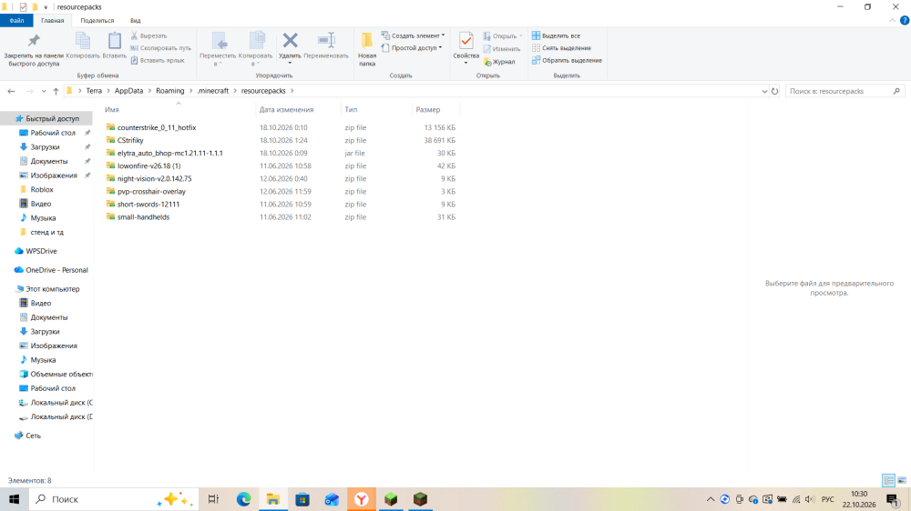This screenshot has height=511, width=911.
Task: Go up one folder level
Action: (x=56, y=91)
